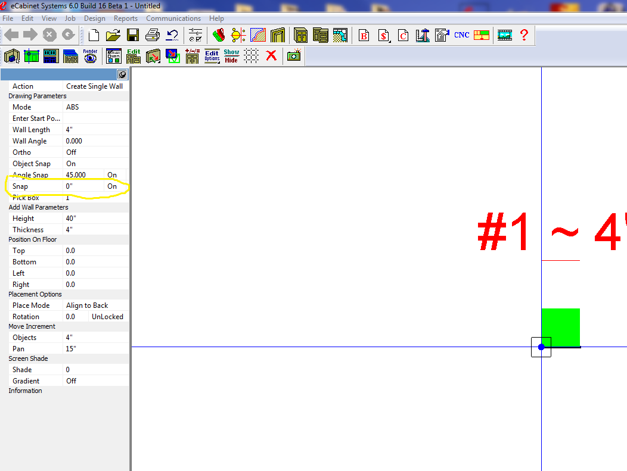The height and width of the screenshot is (471, 627).
Task: Open the Reports menu
Action: coord(126,18)
